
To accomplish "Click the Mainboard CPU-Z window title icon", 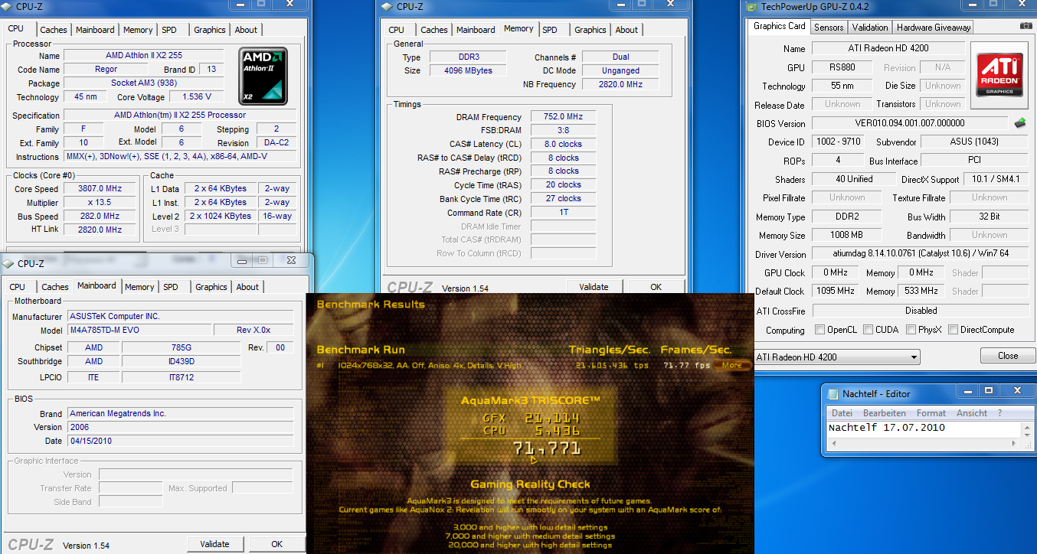I will click(8, 263).
